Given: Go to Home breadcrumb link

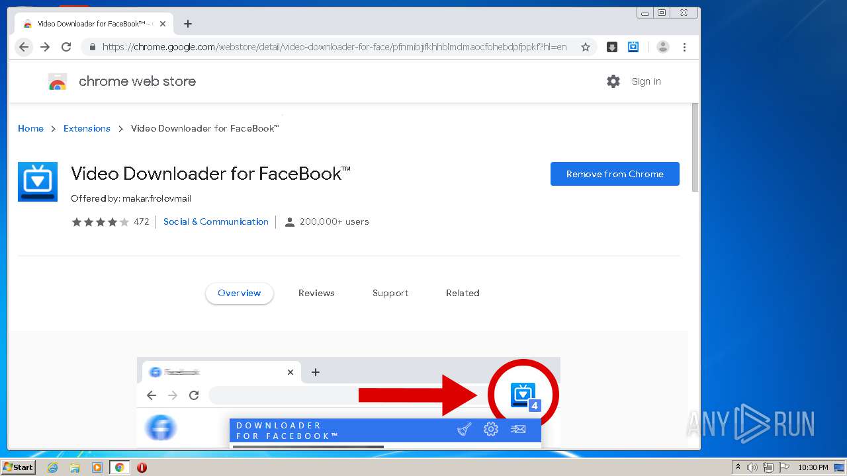Looking at the screenshot, I should click(30, 128).
